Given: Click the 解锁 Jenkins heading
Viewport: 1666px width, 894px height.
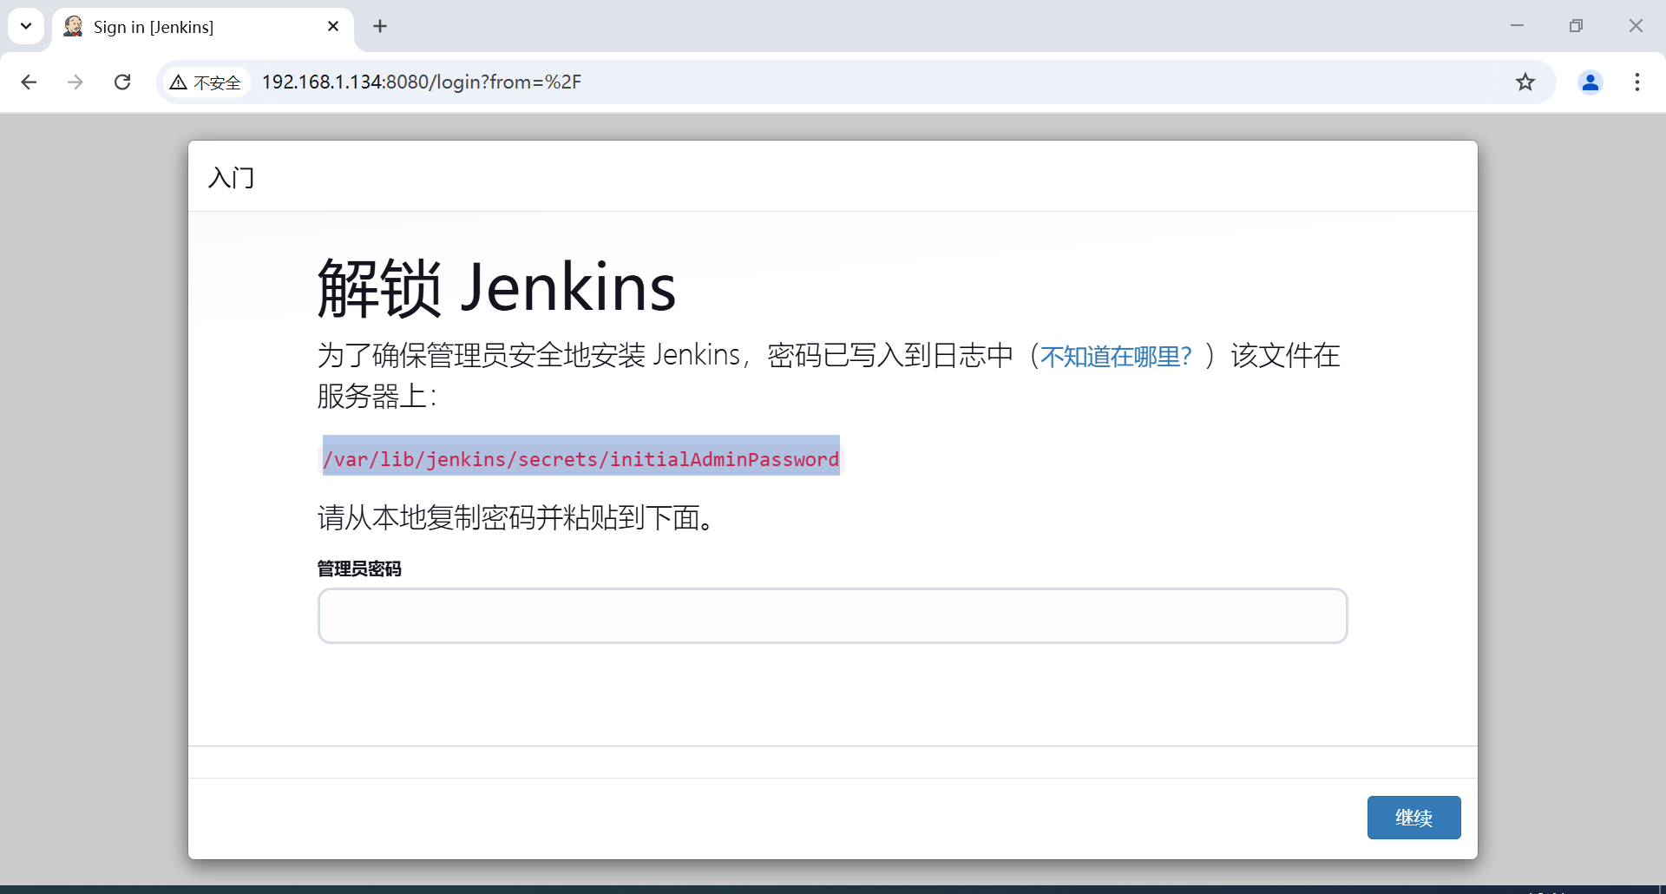Looking at the screenshot, I should (496, 287).
